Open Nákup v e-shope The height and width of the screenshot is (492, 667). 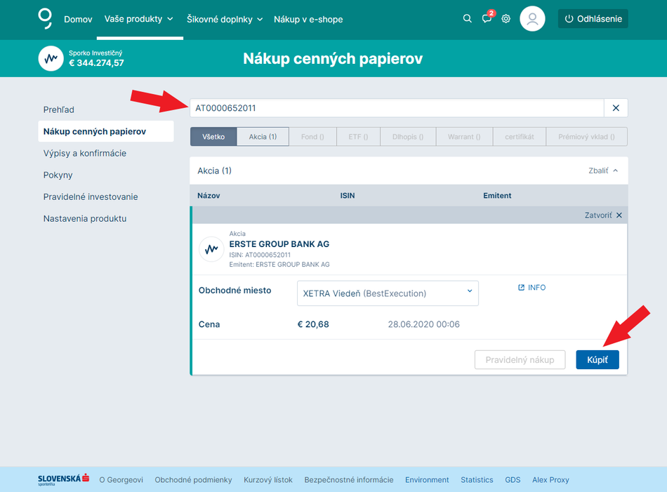click(x=308, y=19)
